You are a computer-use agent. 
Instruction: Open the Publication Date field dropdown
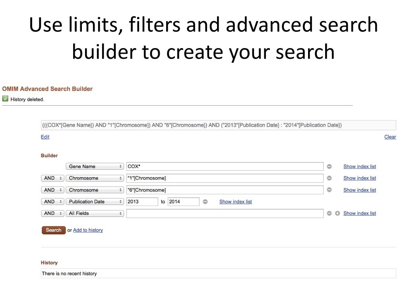pyautogui.click(x=95, y=201)
